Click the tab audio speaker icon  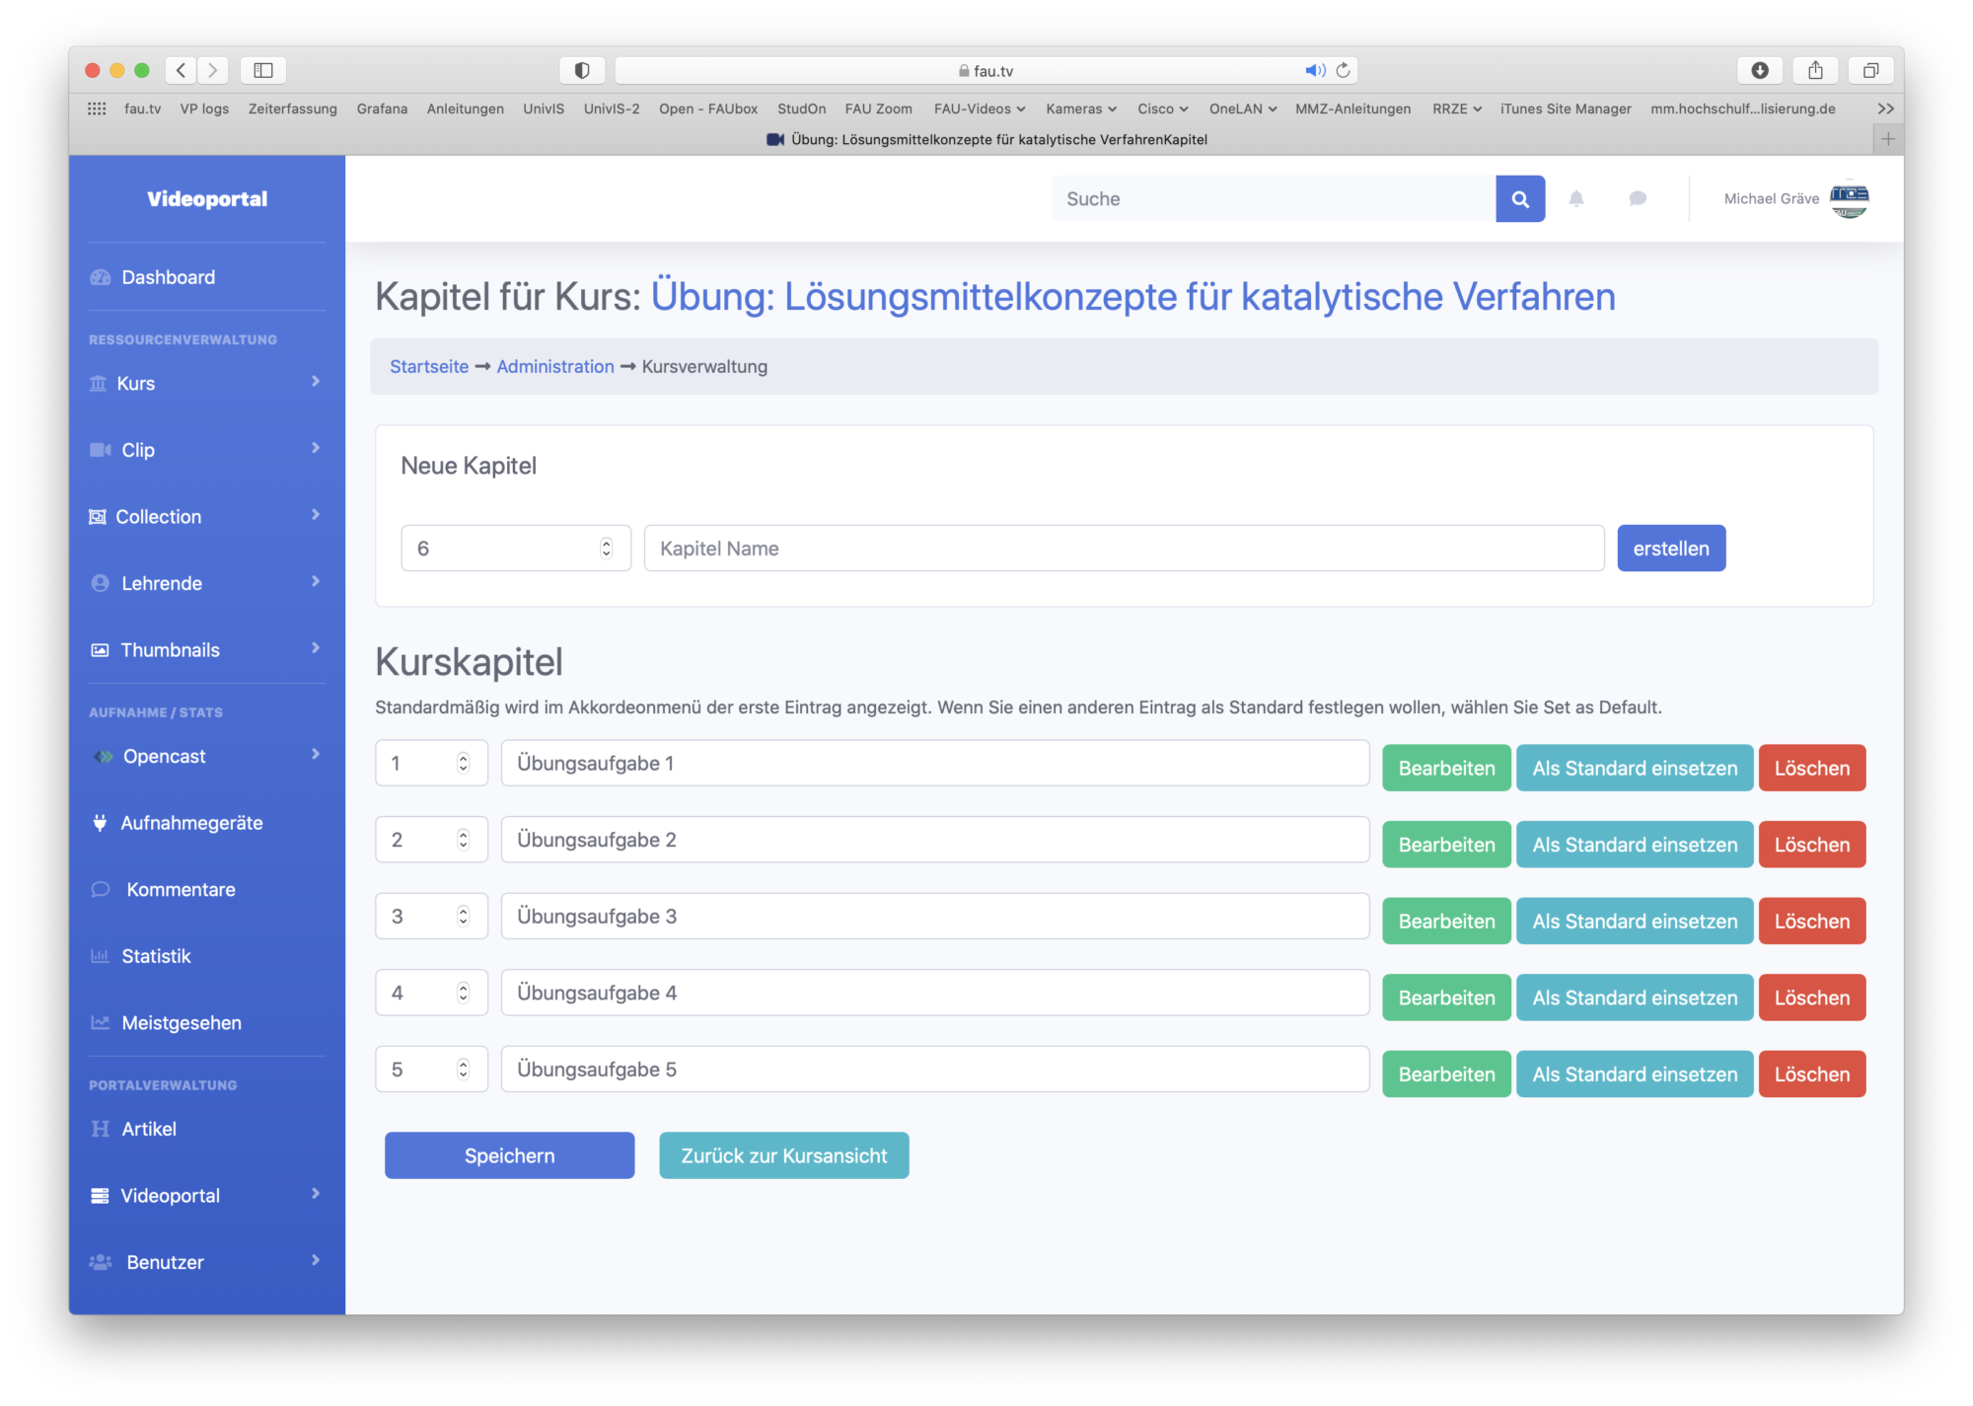[x=1315, y=70]
